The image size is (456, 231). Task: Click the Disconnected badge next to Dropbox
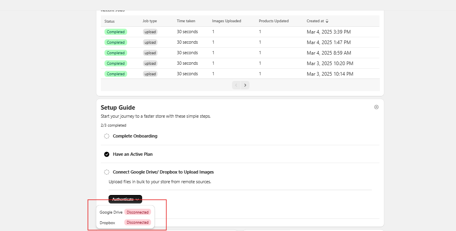coord(137,223)
